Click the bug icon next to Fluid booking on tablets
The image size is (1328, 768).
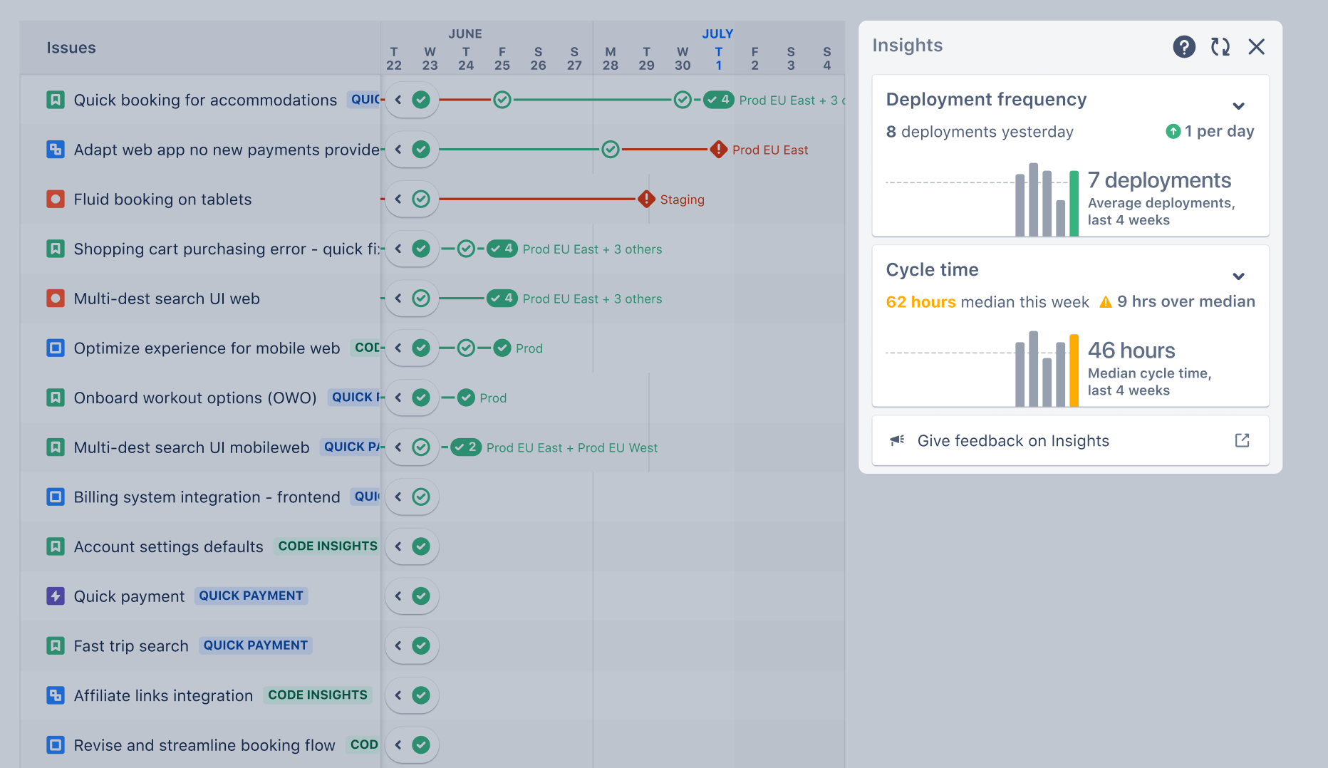56,199
